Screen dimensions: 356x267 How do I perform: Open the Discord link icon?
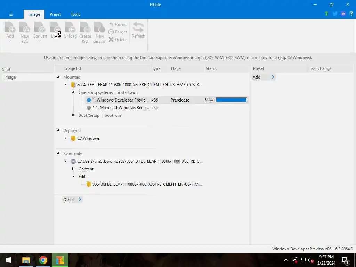343,14
